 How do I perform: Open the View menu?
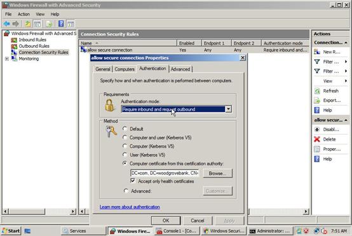[40, 14]
